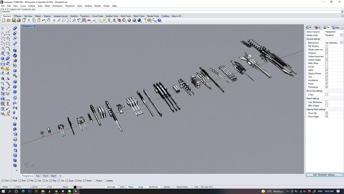Click the light bulb Hide icon
This screenshot has height=194, width=344.
(109, 20)
